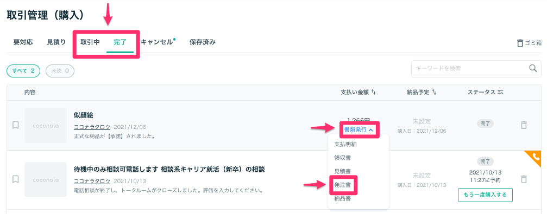Viewport: 547px width, 214px height.
Task: Select 領収書 from the dropdown
Action: 343,158
